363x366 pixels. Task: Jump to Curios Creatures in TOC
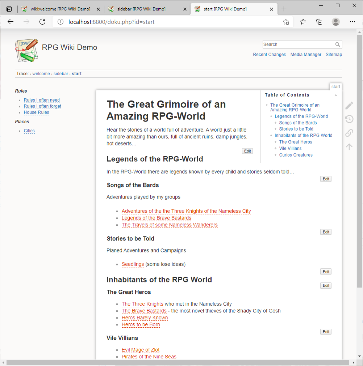click(x=296, y=155)
